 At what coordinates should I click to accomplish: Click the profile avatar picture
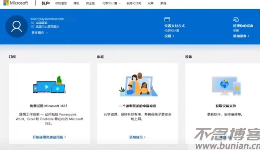tap(17, 26)
